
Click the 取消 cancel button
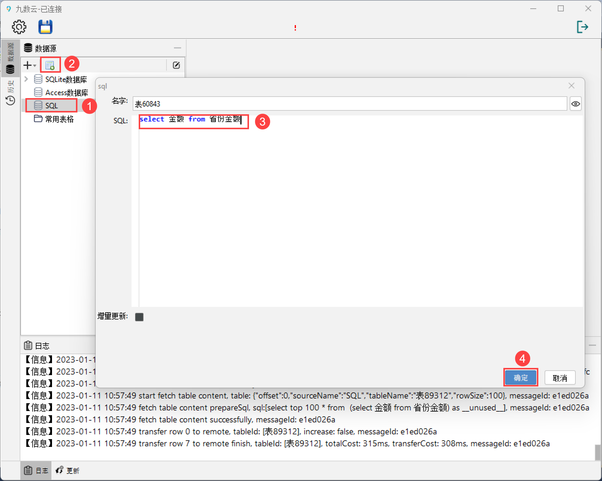click(560, 378)
